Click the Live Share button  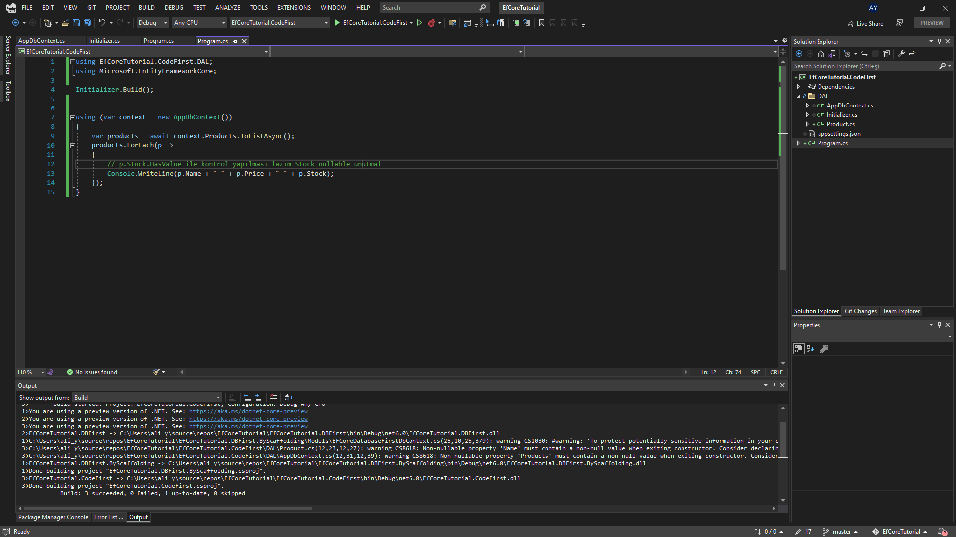[x=865, y=23]
